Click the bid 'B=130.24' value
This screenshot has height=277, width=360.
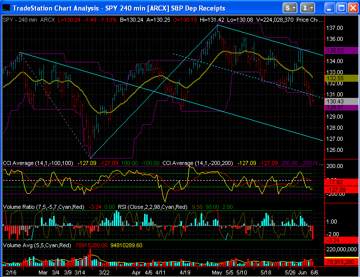pos(131,20)
